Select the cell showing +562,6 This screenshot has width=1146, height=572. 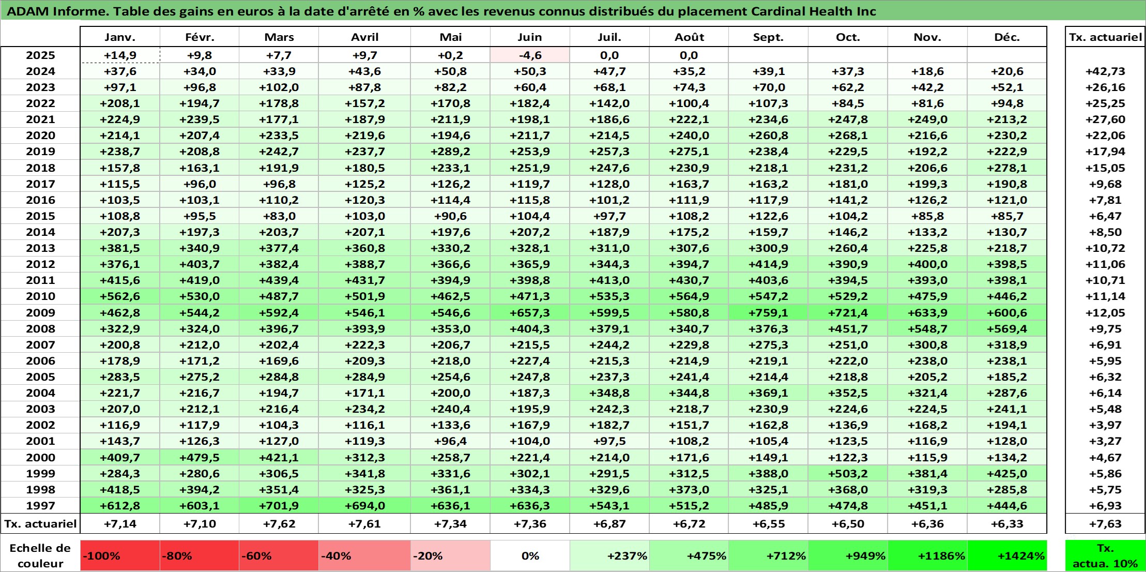[120, 296]
